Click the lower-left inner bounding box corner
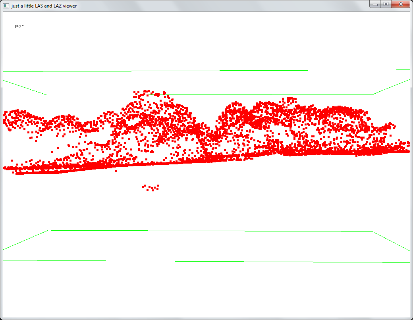413x320 pixels. point(49,230)
